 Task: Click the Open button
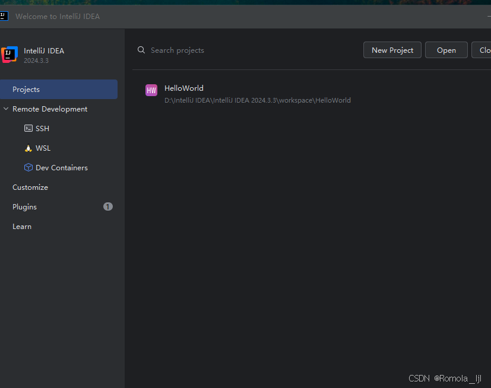(x=446, y=50)
